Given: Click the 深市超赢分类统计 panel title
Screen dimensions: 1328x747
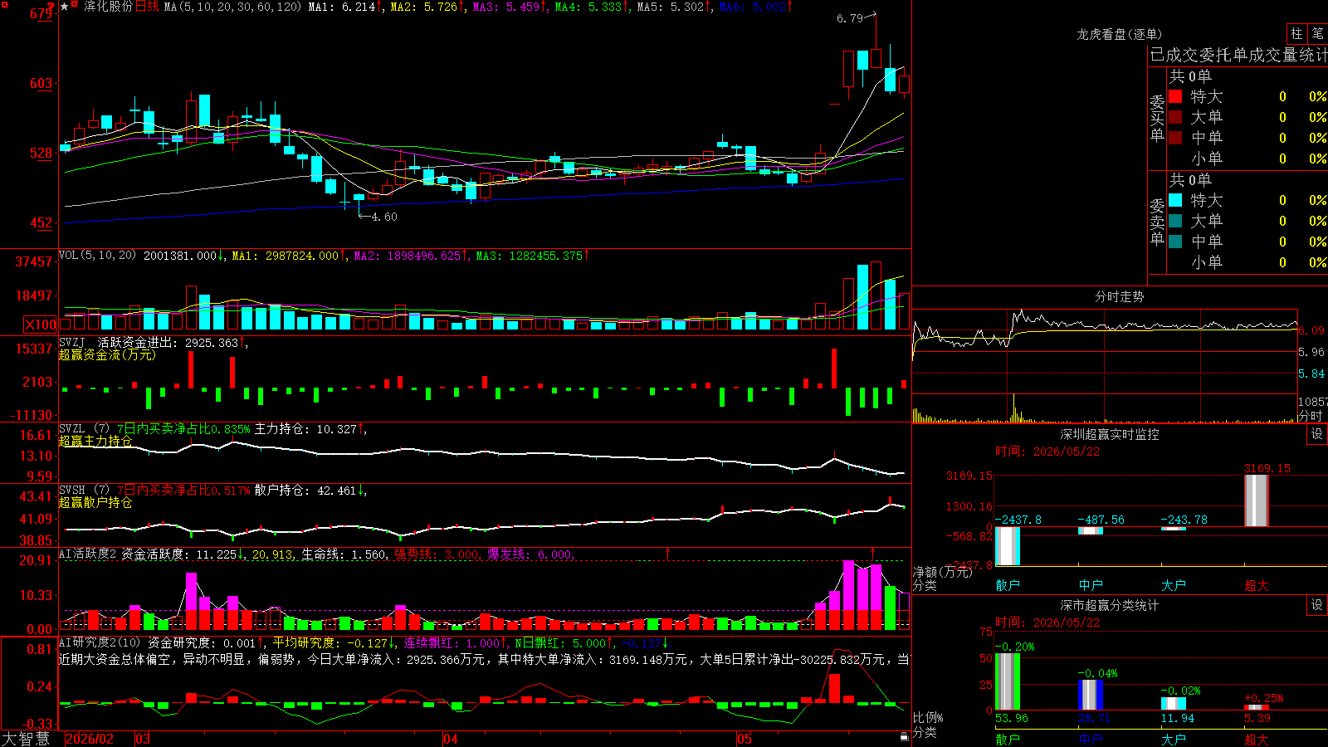Looking at the screenshot, I should click(x=1110, y=606).
